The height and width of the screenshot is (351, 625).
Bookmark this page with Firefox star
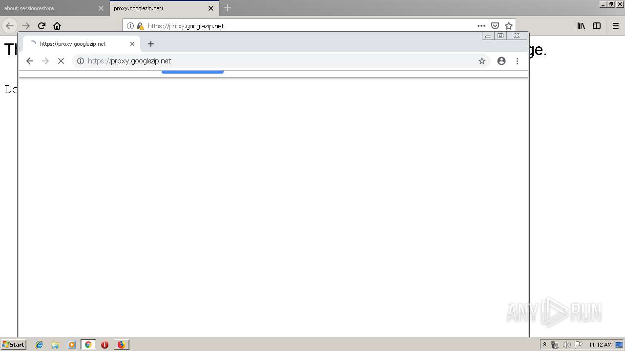(509, 26)
